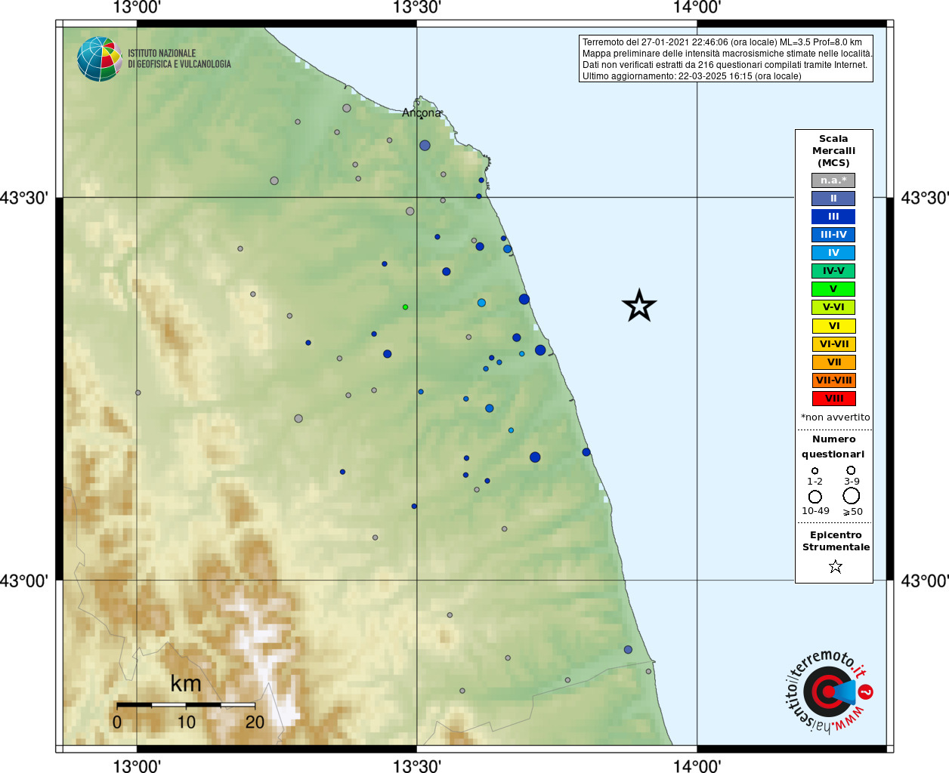Click the orange VII legend swatch

click(833, 362)
